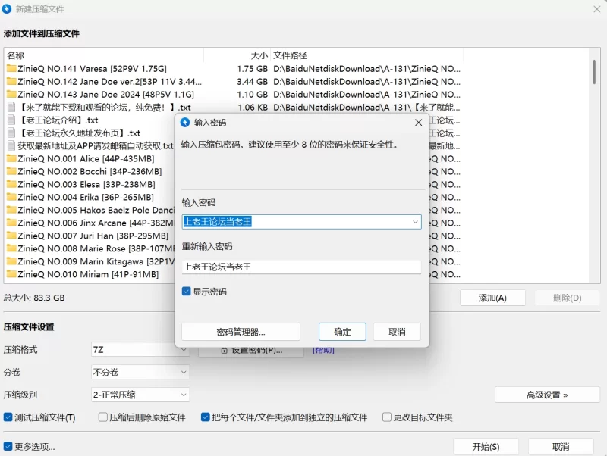
Task: Enable 更改目标文件夹 checkbox
Action: click(387, 417)
